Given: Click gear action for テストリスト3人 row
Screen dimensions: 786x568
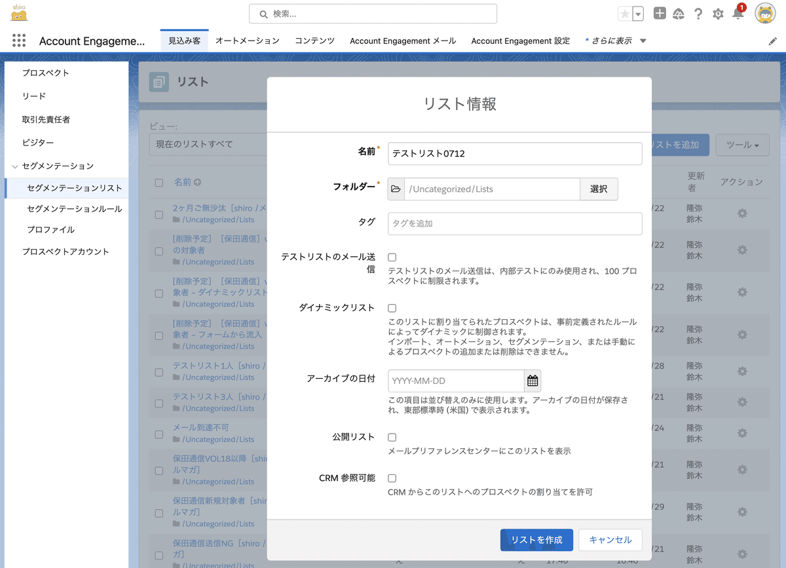Looking at the screenshot, I should pyautogui.click(x=742, y=402).
